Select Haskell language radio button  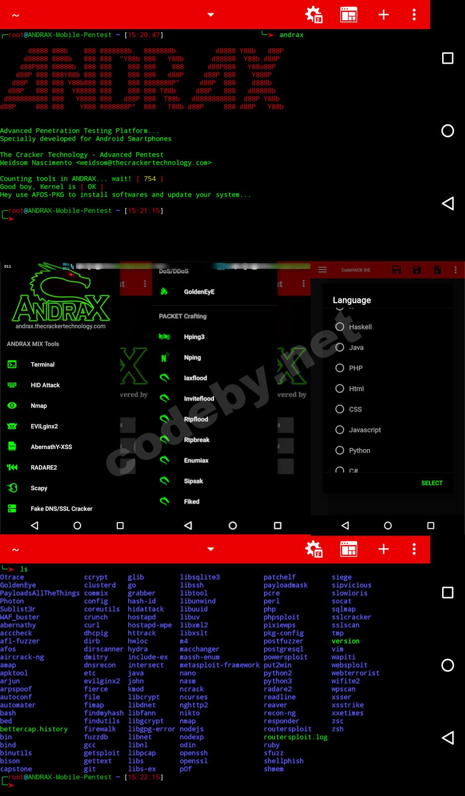[x=340, y=326]
